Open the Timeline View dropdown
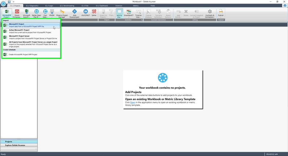 point(138,13)
